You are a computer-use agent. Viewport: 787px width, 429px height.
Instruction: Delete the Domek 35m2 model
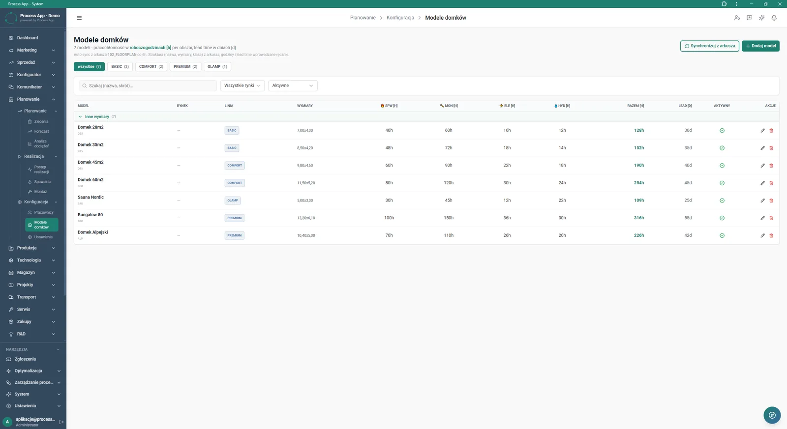pyautogui.click(x=771, y=148)
